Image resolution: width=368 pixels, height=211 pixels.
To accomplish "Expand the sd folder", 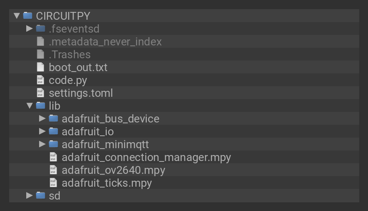I will click(x=29, y=195).
